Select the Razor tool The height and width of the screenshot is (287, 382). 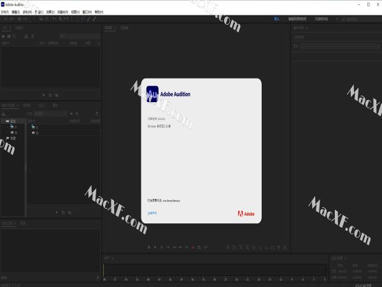60,18
